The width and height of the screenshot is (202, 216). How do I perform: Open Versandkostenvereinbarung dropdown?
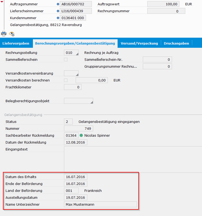click(71, 73)
